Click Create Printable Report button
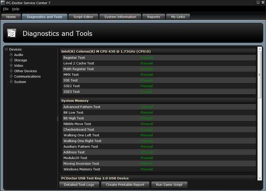This screenshot has height=191, width=266. pyautogui.click(x=125, y=185)
